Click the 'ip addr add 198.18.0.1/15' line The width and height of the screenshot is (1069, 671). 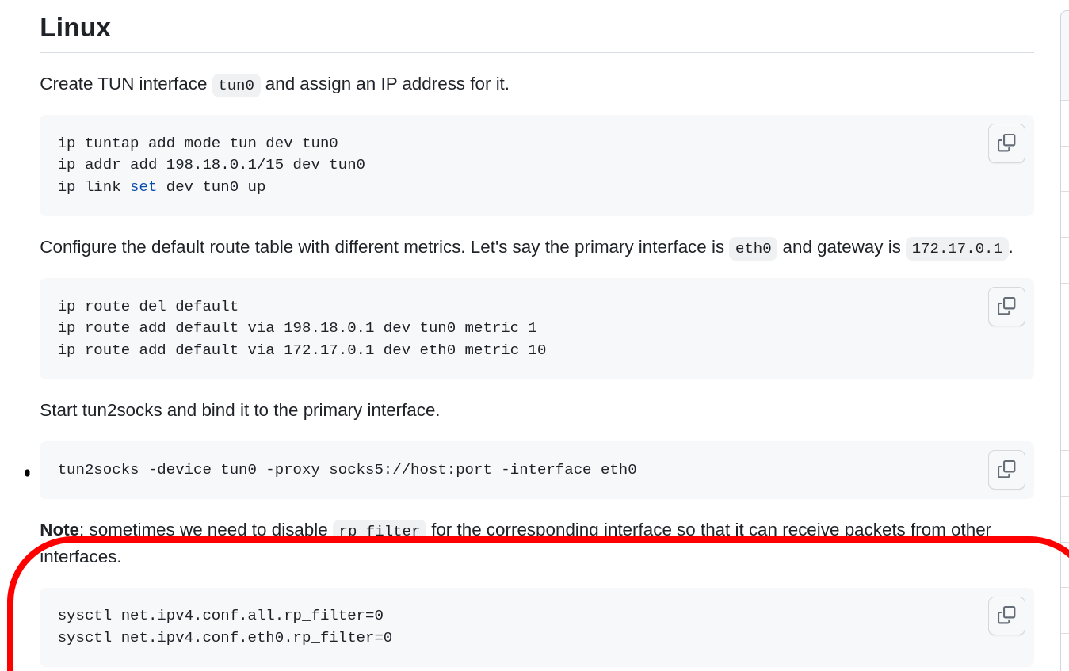coord(211,165)
